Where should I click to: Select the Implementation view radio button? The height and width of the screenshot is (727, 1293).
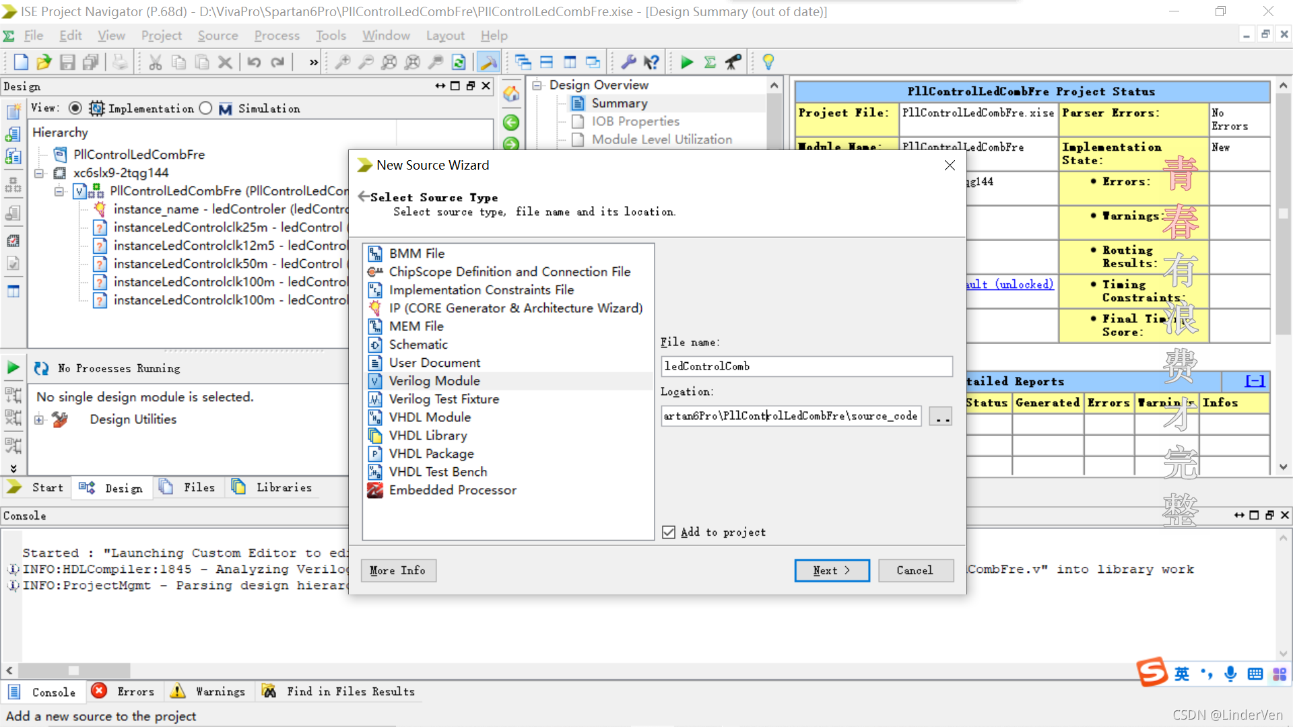75,108
